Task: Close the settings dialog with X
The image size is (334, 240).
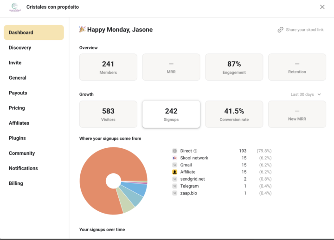Action: [322, 7]
